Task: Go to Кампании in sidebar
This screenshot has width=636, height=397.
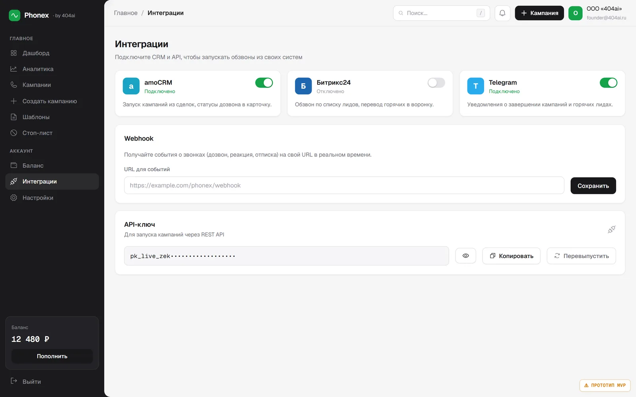Action: pyautogui.click(x=52, y=85)
